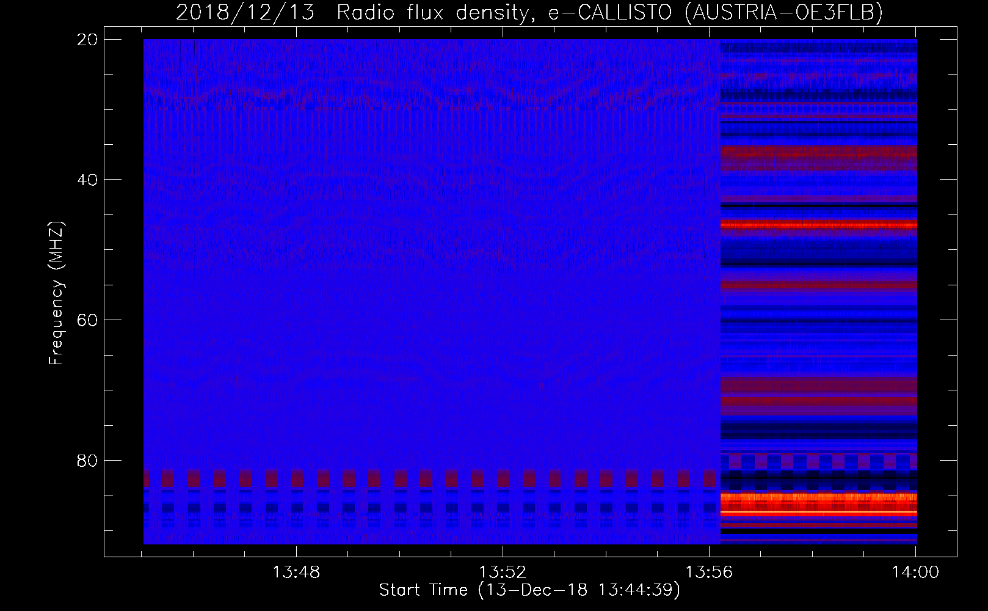Click the 13:56 time tick label
The height and width of the screenshot is (611, 988).
(710, 573)
